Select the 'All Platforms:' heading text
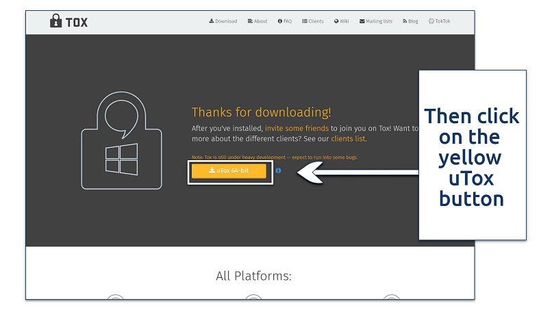 pyautogui.click(x=253, y=276)
